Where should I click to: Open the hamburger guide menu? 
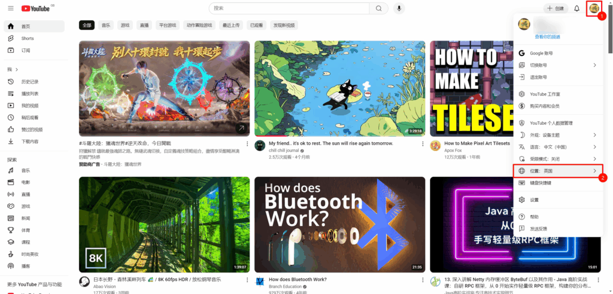coord(11,8)
